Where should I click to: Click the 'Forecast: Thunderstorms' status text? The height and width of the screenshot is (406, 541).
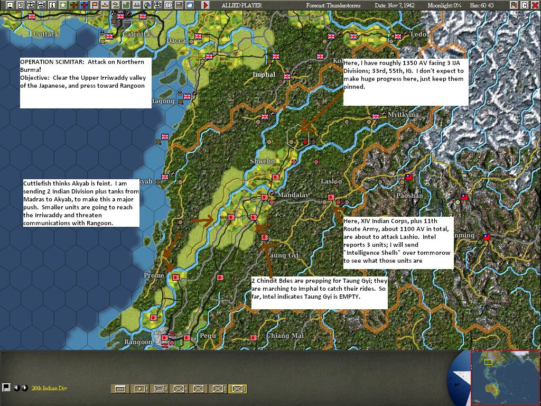(333, 5)
